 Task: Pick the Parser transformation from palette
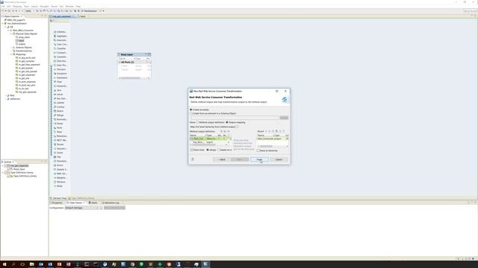pos(58,124)
